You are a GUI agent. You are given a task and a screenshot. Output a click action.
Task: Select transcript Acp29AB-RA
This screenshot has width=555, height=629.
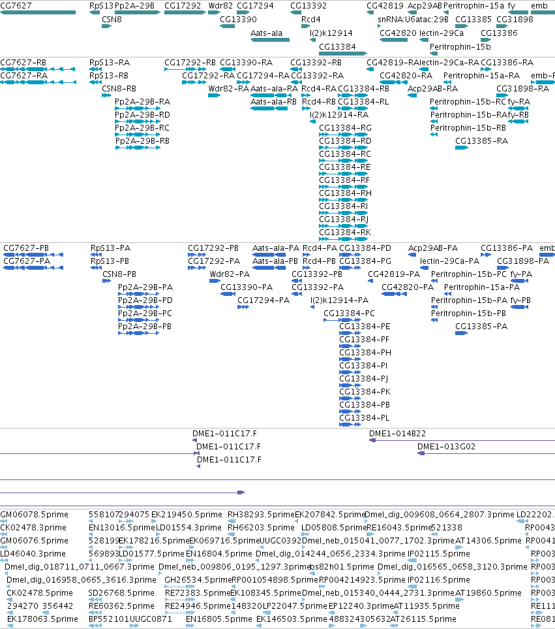(433, 89)
